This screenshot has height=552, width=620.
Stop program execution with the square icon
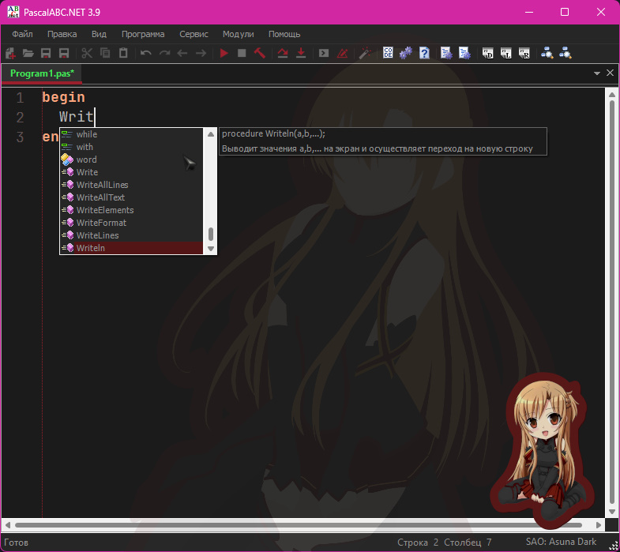point(242,53)
